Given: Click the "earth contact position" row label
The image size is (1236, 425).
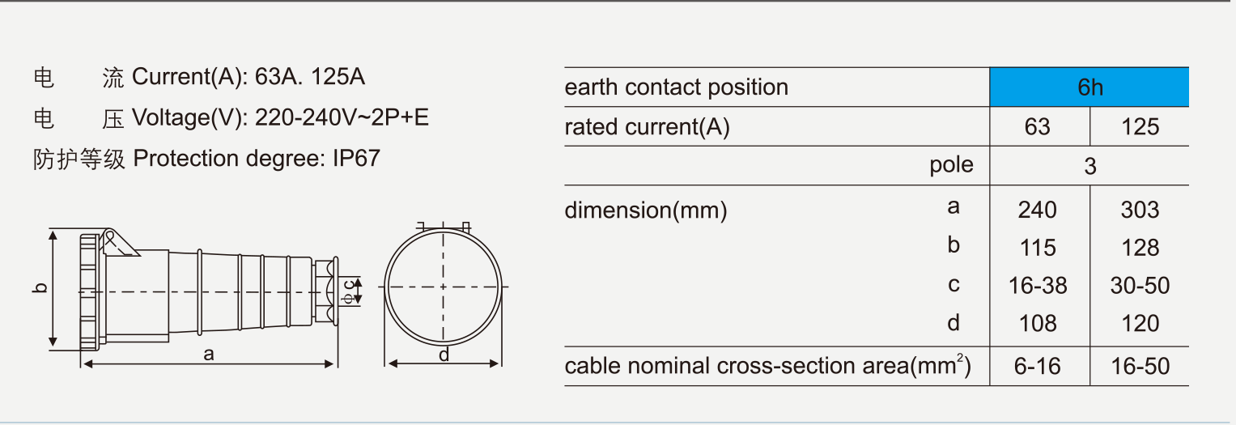Looking at the screenshot, I should point(676,87).
